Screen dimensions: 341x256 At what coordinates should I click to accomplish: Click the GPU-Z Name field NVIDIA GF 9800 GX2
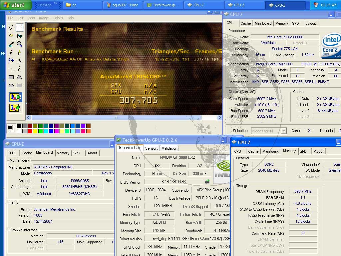coord(178,157)
